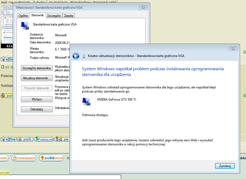Open the screenshot thumbnail in forum post
The height and width of the screenshot is (179, 246).
pos(7,27)
